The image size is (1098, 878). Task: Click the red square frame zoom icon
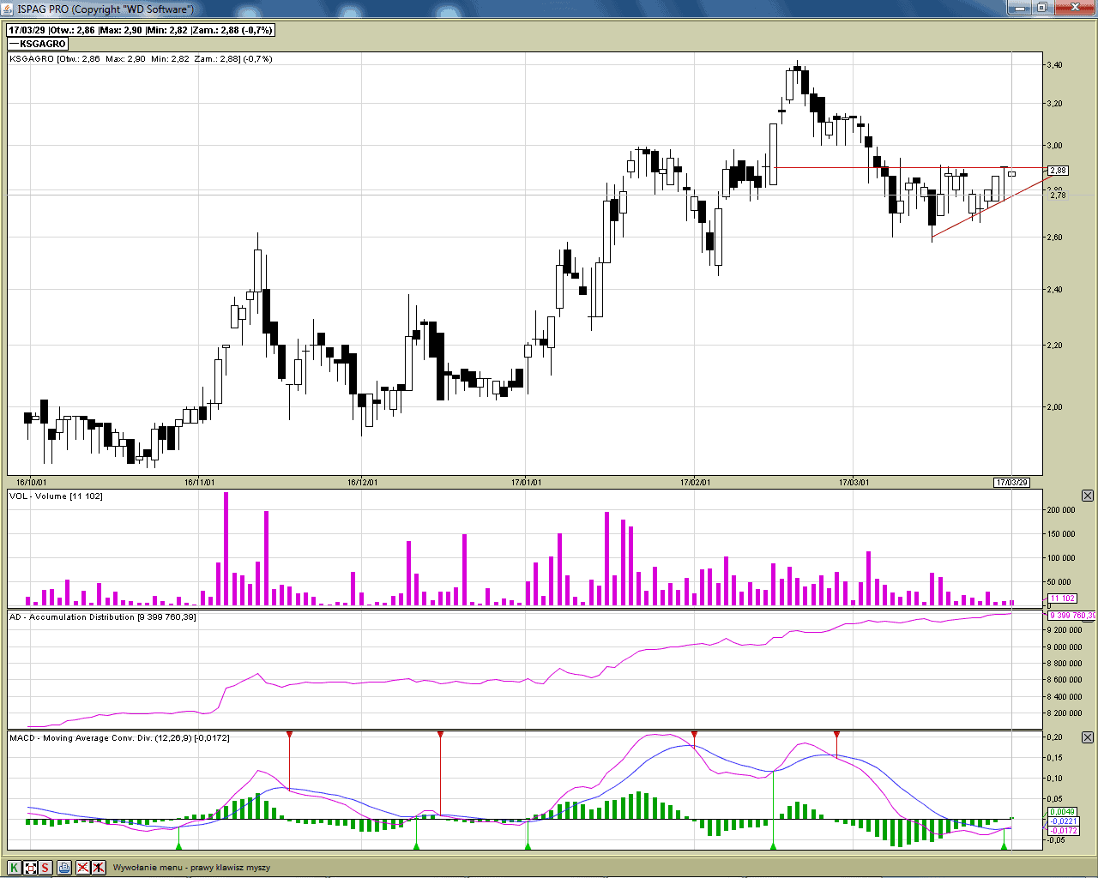pyautogui.click(x=30, y=868)
